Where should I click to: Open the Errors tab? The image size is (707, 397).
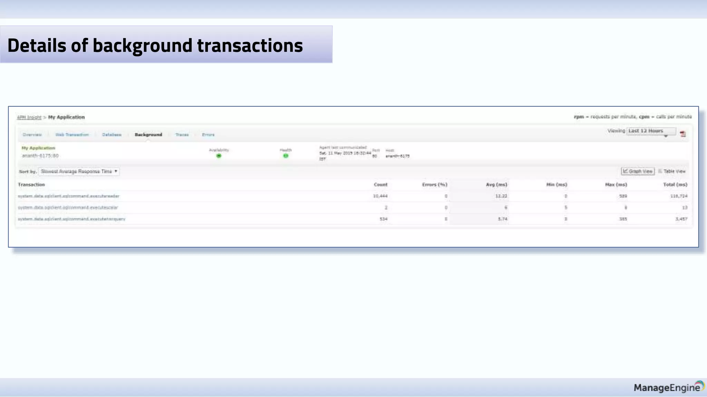point(208,135)
